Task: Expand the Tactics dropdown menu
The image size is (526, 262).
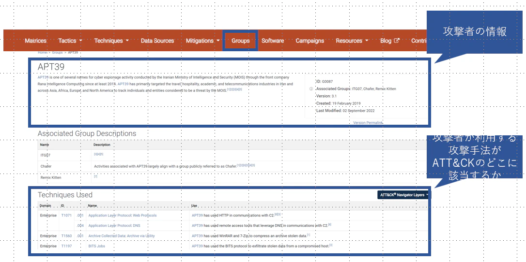Action: [70, 41]
